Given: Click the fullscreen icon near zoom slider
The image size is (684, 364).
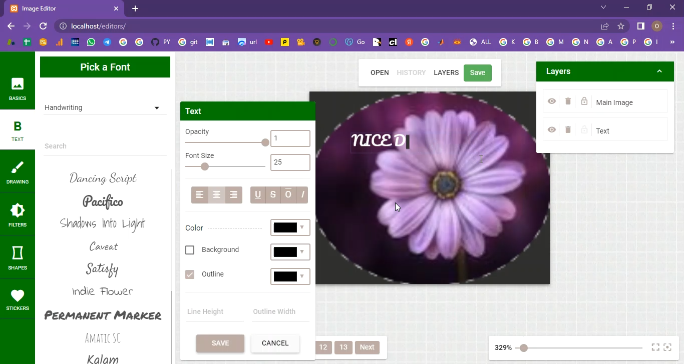Looking at the screenshot, I should [655, 347].
